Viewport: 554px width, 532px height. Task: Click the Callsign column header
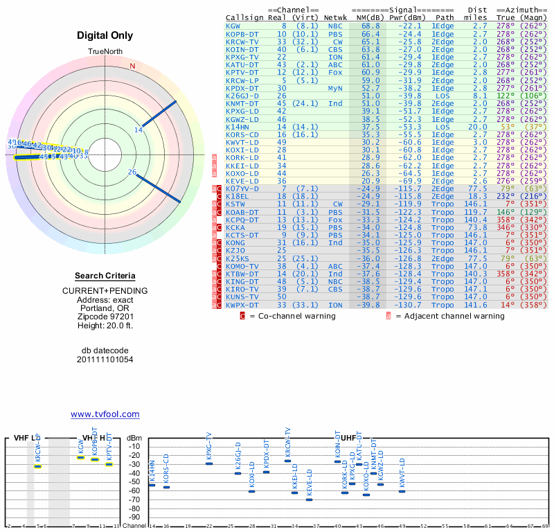pyautogui.click(x=244, y=17)
